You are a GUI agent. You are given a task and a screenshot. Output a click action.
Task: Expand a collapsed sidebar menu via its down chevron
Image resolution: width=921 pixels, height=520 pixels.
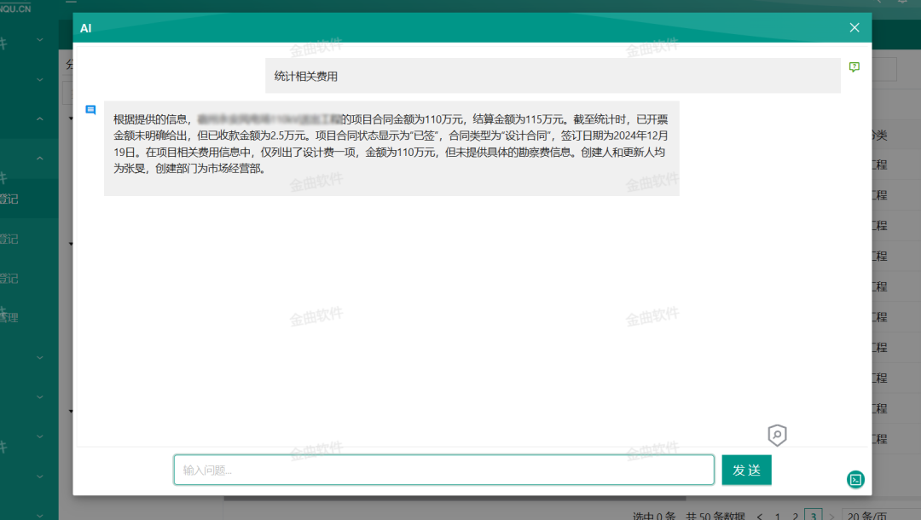(x=38, y=39)
